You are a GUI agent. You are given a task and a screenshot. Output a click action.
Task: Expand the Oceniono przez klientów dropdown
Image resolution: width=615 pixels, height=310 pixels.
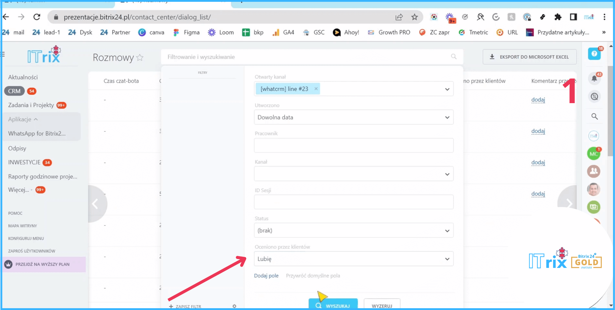[353, 259]
